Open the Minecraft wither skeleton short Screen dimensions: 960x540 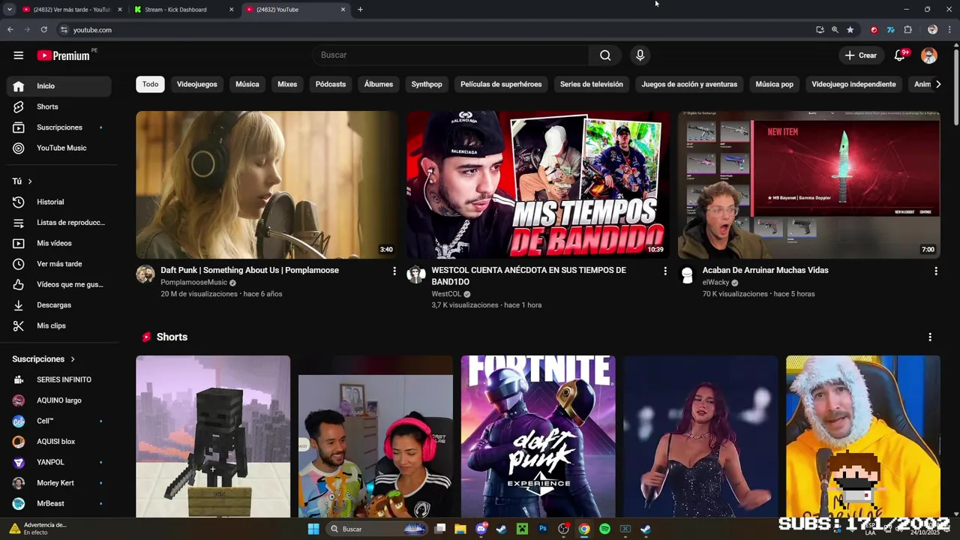click(x=213, y=436)
